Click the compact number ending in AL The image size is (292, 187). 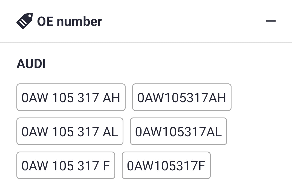(178, 131)
